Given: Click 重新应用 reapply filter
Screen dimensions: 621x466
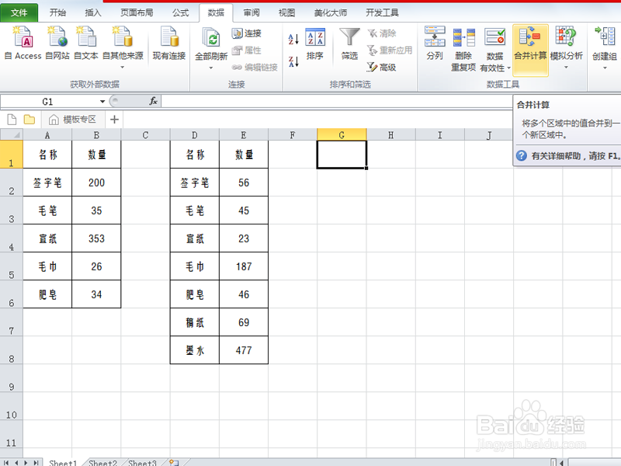Looking at the screenshot, I should (390, 50).
